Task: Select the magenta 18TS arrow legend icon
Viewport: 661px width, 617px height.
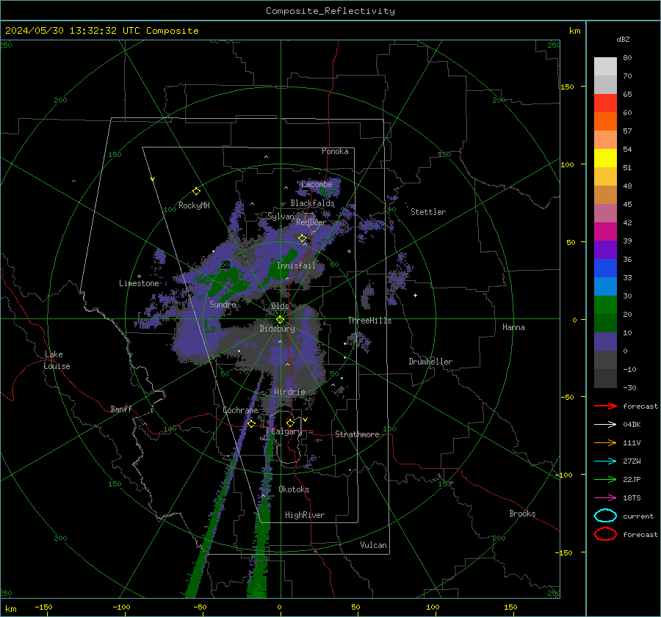Action: click(605, 498)
